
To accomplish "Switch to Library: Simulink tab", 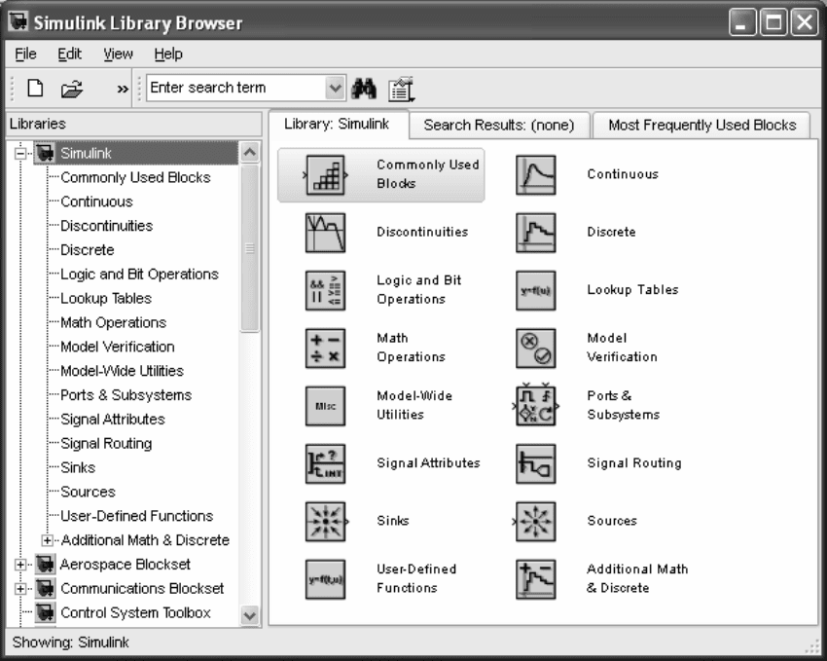I will 338,124.
